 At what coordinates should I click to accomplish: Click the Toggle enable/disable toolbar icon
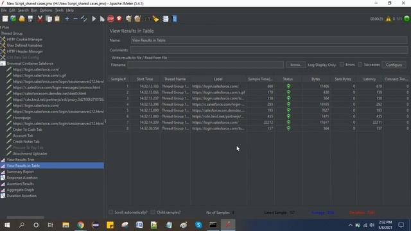[84, 19]
